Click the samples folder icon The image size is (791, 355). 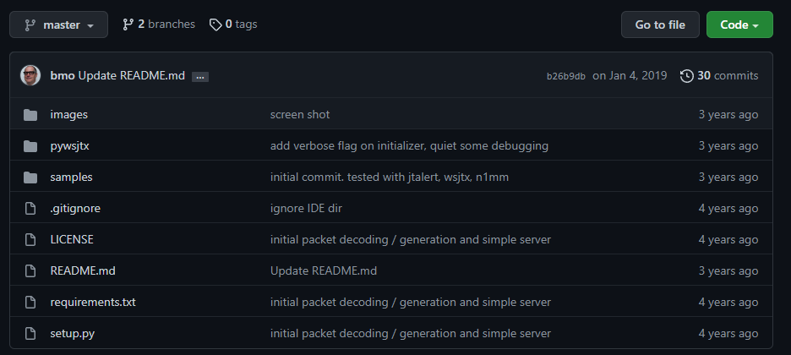point(30,177)
